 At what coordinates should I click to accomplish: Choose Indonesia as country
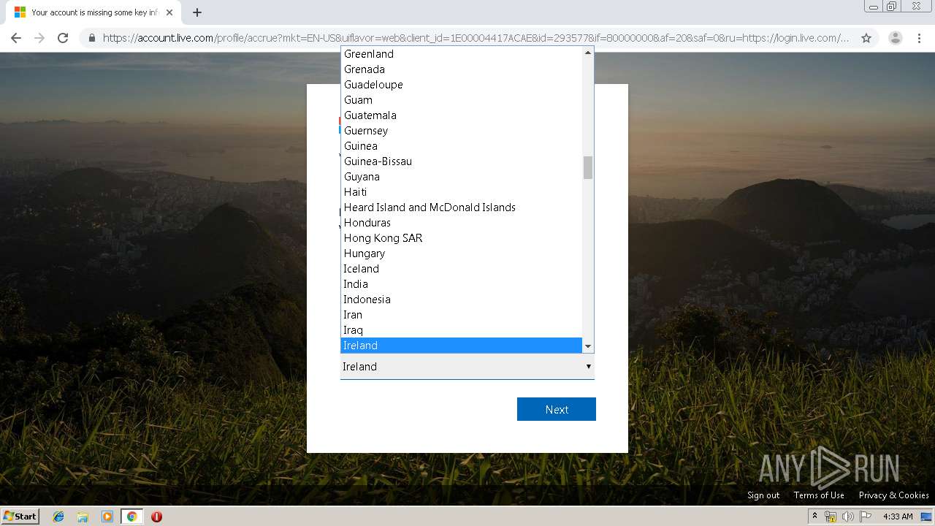pos(462,300)
